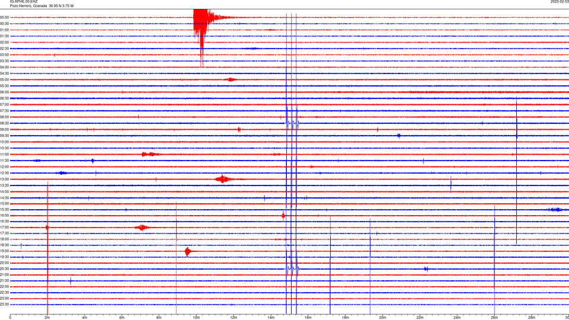Click the 01:00 row label
Image resolution: width=569 pixels, height=320 pixels.
click(4, 30)
